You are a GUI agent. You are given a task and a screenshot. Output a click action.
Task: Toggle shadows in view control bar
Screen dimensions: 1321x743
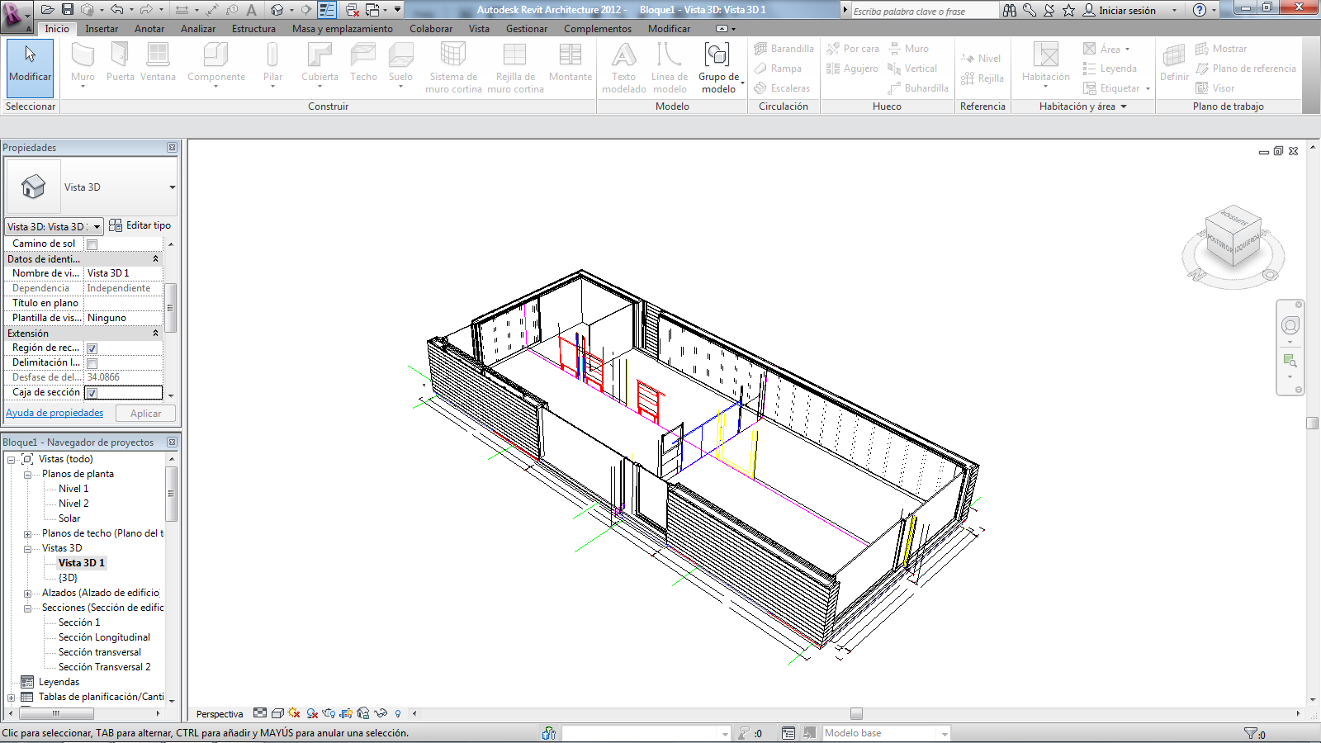294,713
